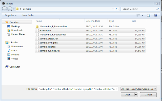The image size is (162, 101).
Task: Select Favorites in the navigation pane
Action: click(17, 22)
